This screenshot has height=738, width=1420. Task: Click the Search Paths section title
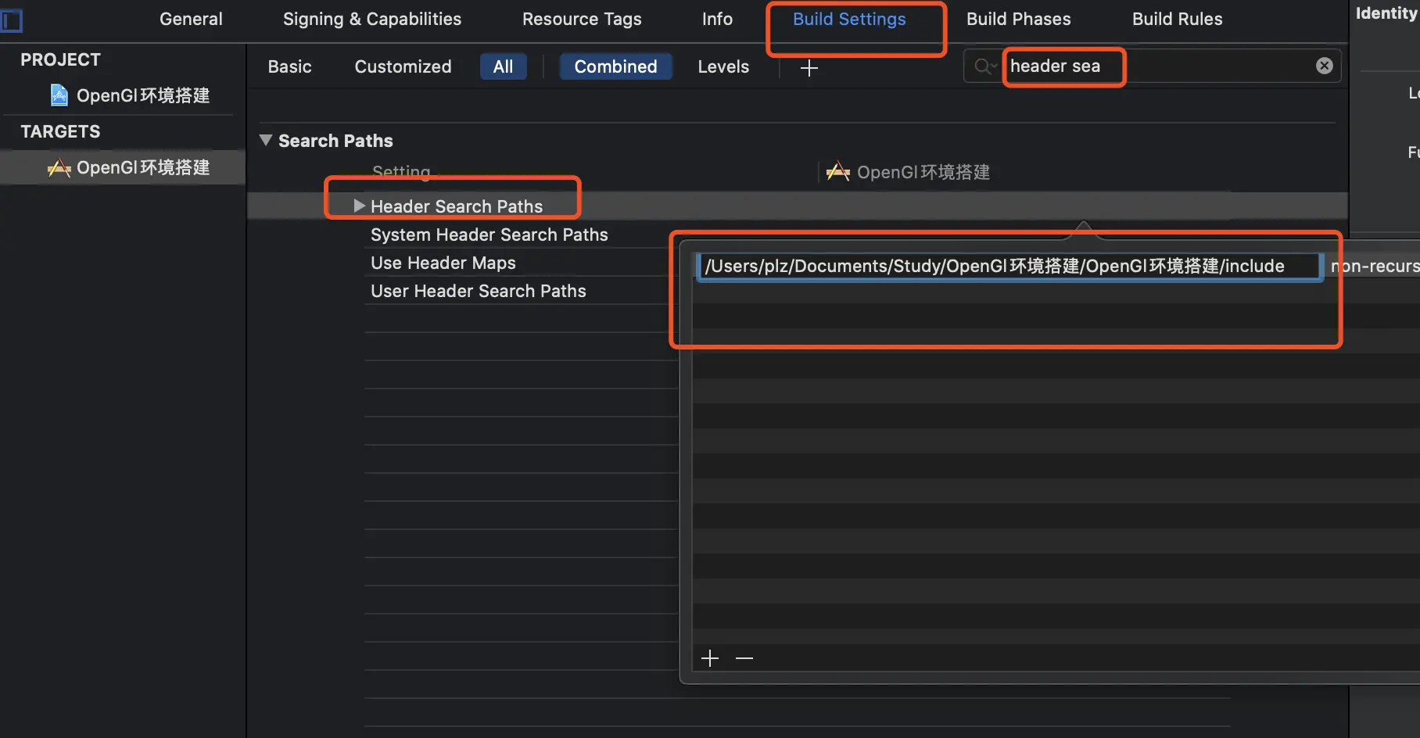pyautogui.click(x=335, y=141)
